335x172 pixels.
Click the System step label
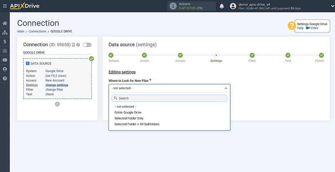click(x=114, y=61)
